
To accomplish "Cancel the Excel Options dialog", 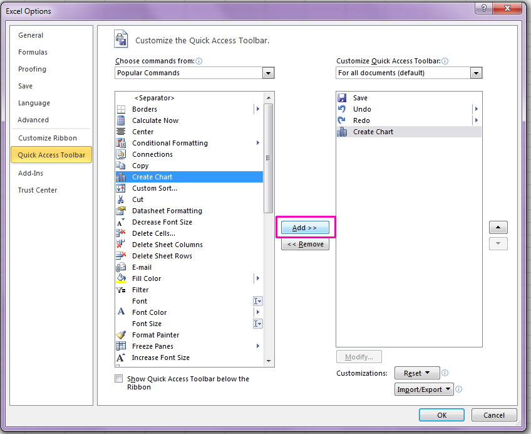I will click(494, 415).
